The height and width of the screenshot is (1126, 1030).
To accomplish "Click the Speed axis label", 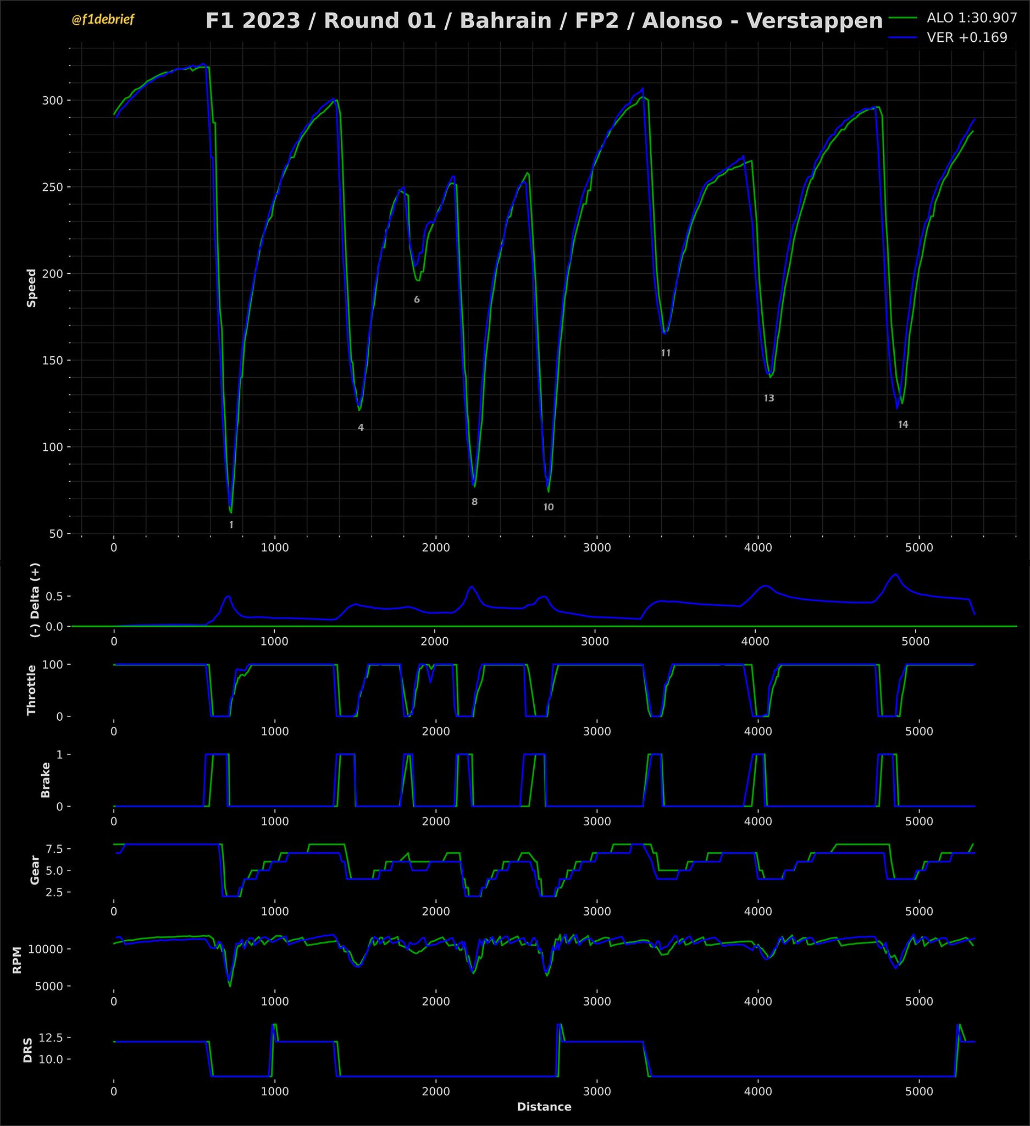I will [x=31, y=288].
